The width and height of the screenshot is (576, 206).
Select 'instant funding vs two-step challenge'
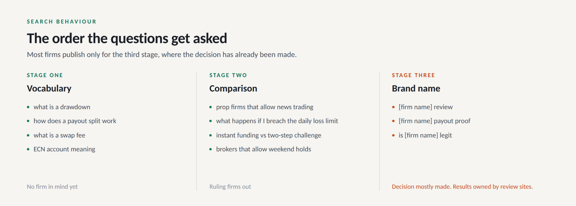click(269, 135)
